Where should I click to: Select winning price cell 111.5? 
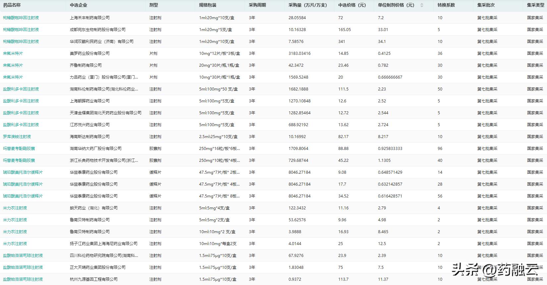pos(344,89)
